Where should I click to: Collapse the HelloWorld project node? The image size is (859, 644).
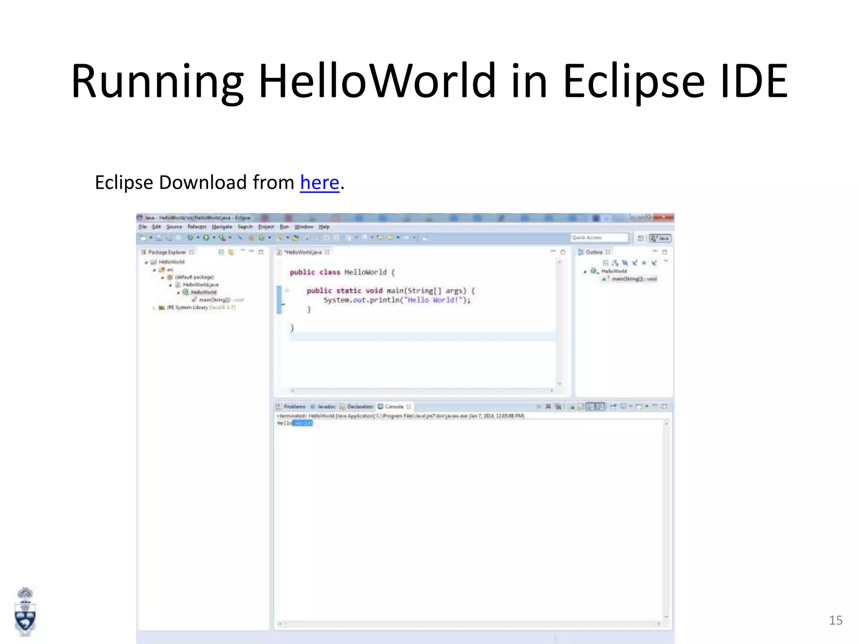(146, 262)
